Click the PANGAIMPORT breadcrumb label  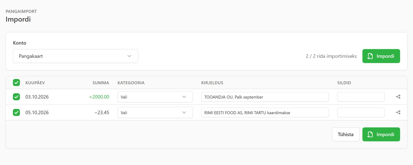(x=21, y=11)
